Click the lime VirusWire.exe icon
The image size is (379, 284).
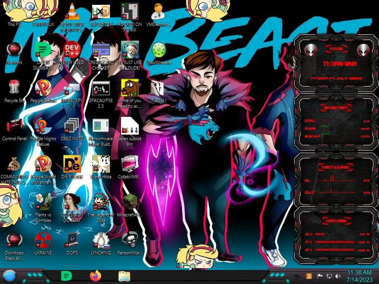click(x=158, y=53)
